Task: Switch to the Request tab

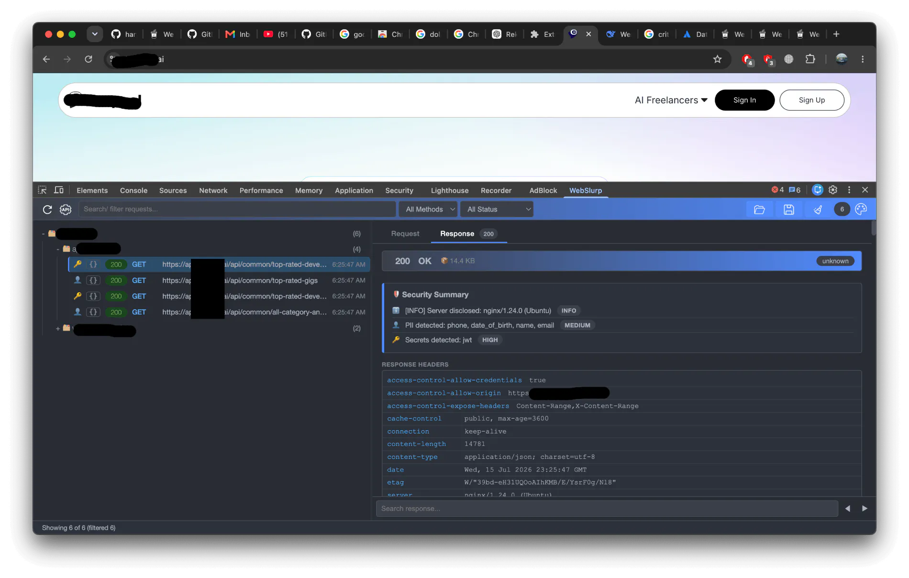Action: (405, 233)
